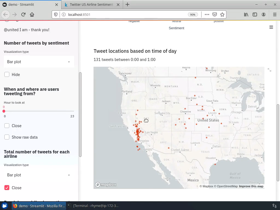Click the network status tray icon

(x=274, y=206)
